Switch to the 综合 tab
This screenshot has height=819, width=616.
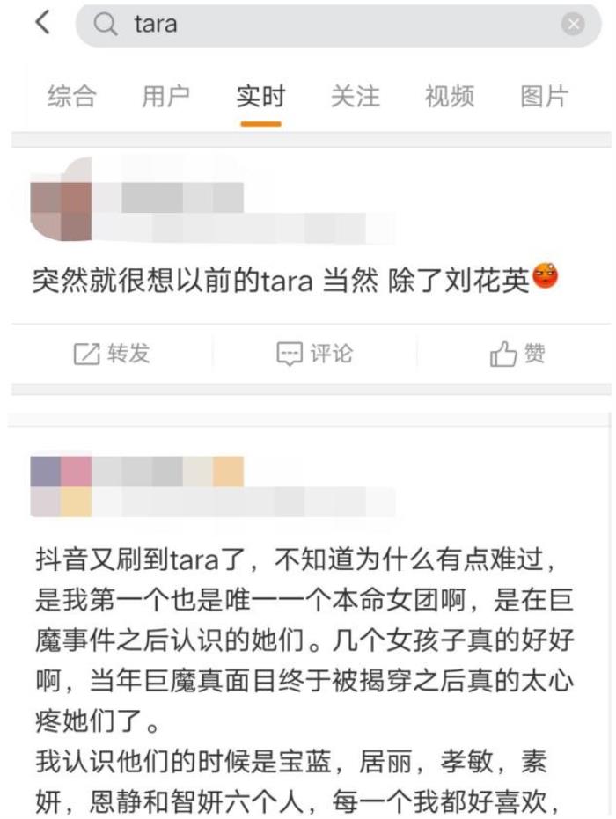click(71, 97)
